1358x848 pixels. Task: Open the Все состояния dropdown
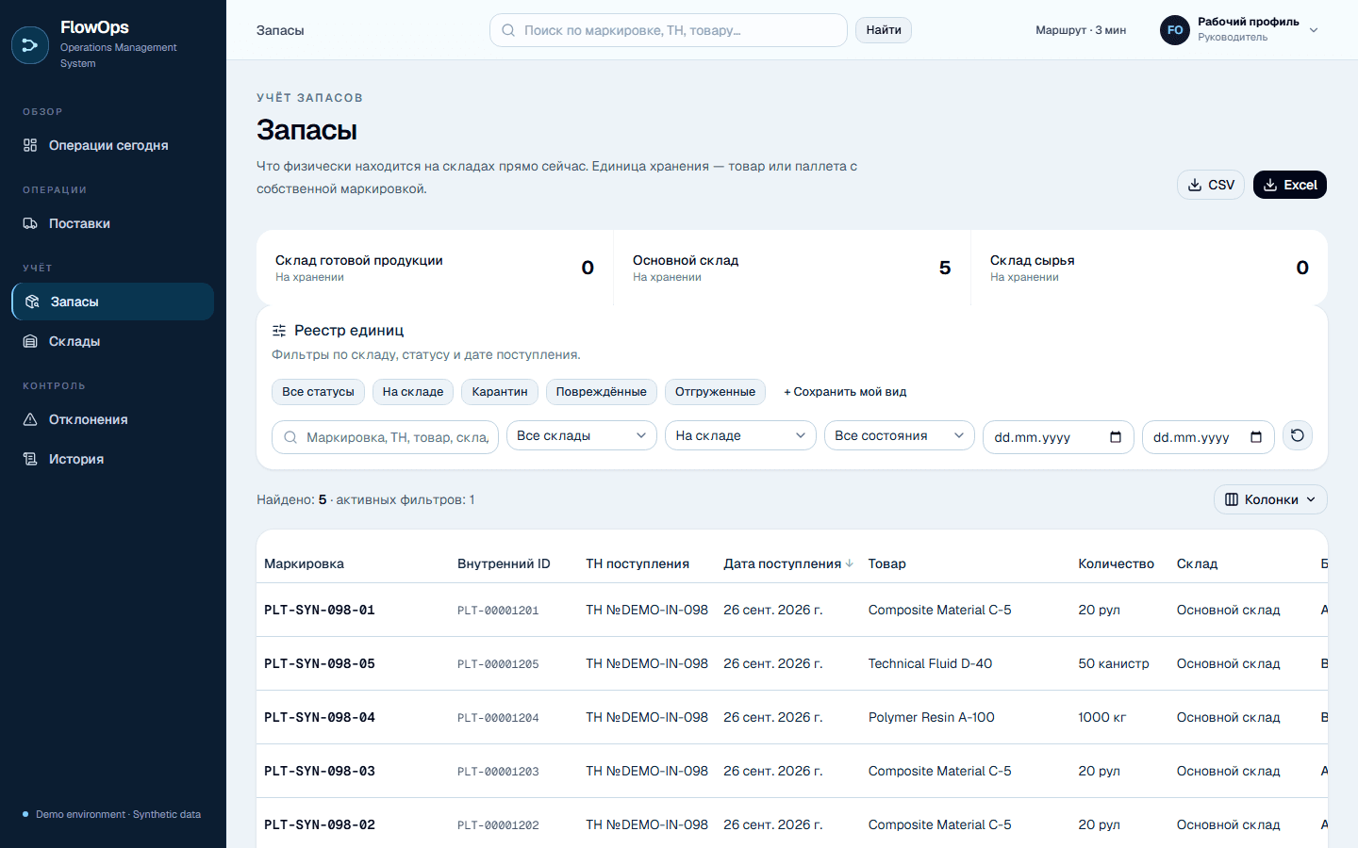pos(900,435)
